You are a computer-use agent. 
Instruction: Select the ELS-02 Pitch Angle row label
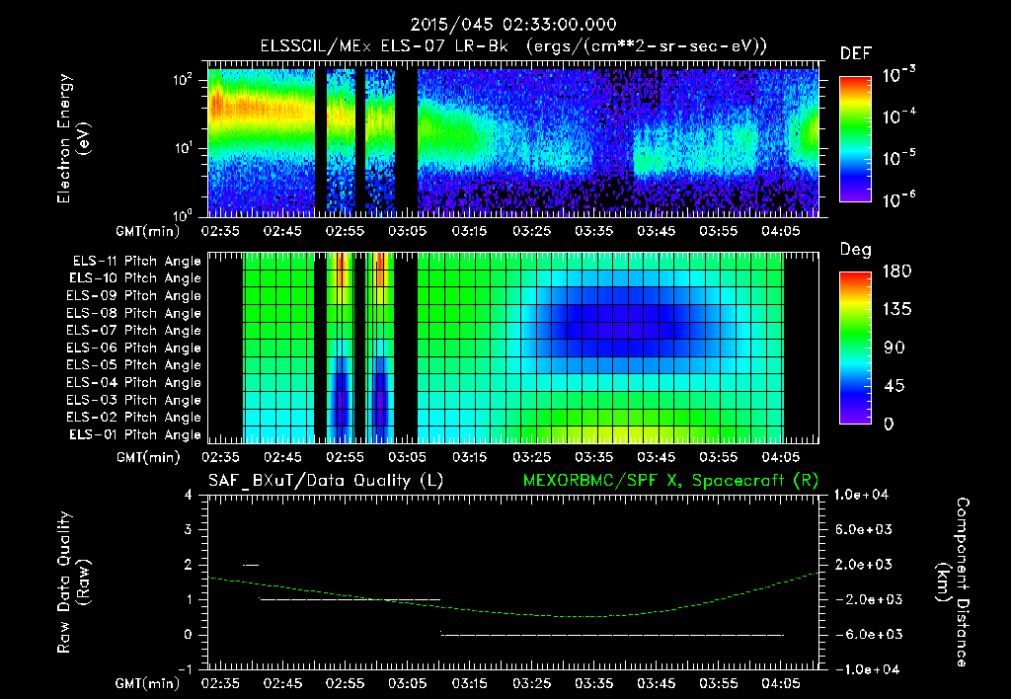pos(133,418)
